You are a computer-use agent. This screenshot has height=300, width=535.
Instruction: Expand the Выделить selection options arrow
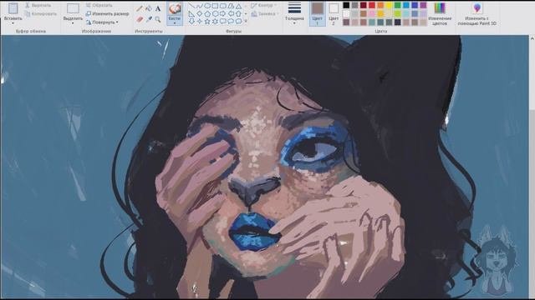[x=73, y=23]
